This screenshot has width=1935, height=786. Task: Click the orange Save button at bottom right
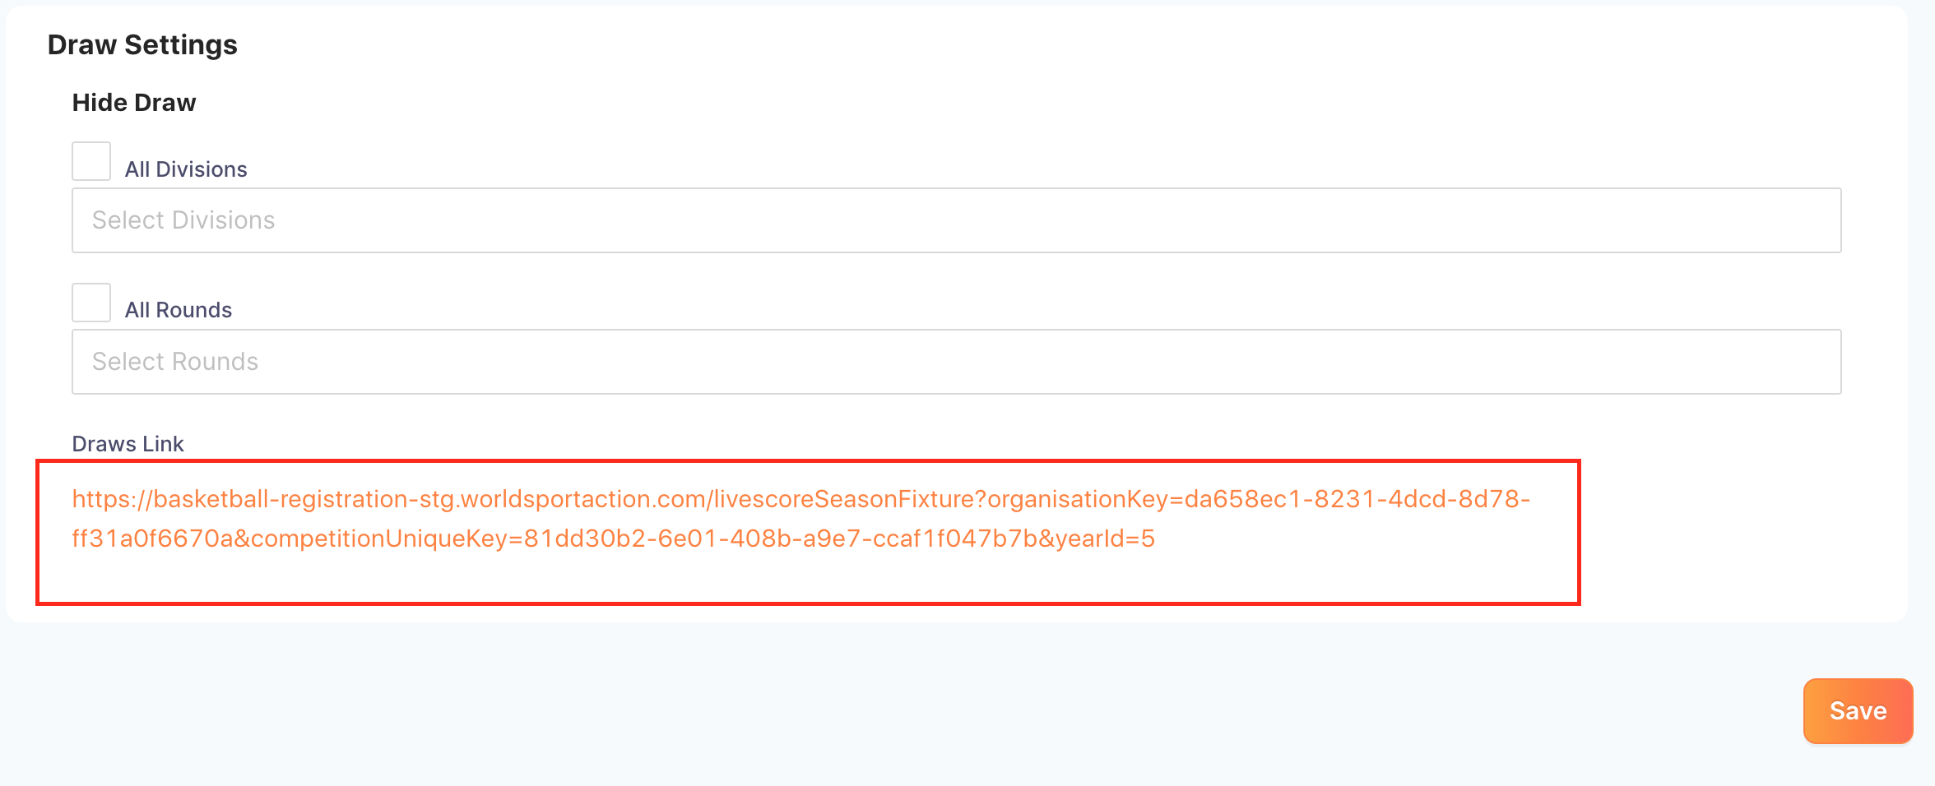point(1858,711)
